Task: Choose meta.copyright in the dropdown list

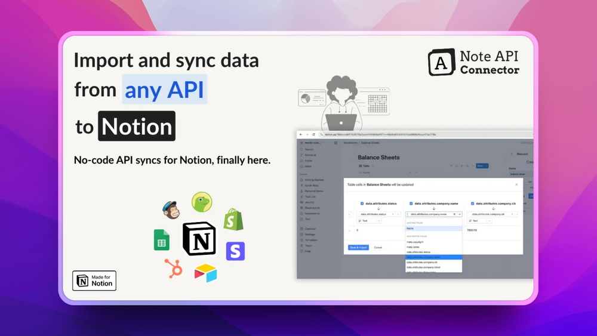Action: [433, 242]
